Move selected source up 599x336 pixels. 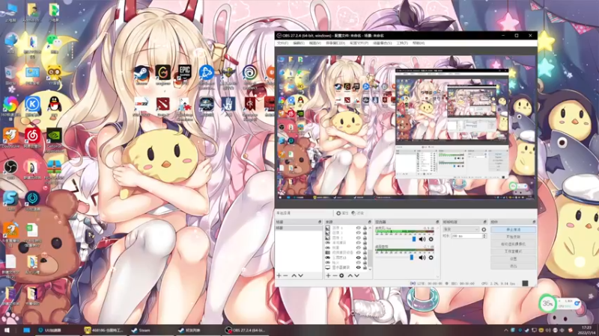350,276
